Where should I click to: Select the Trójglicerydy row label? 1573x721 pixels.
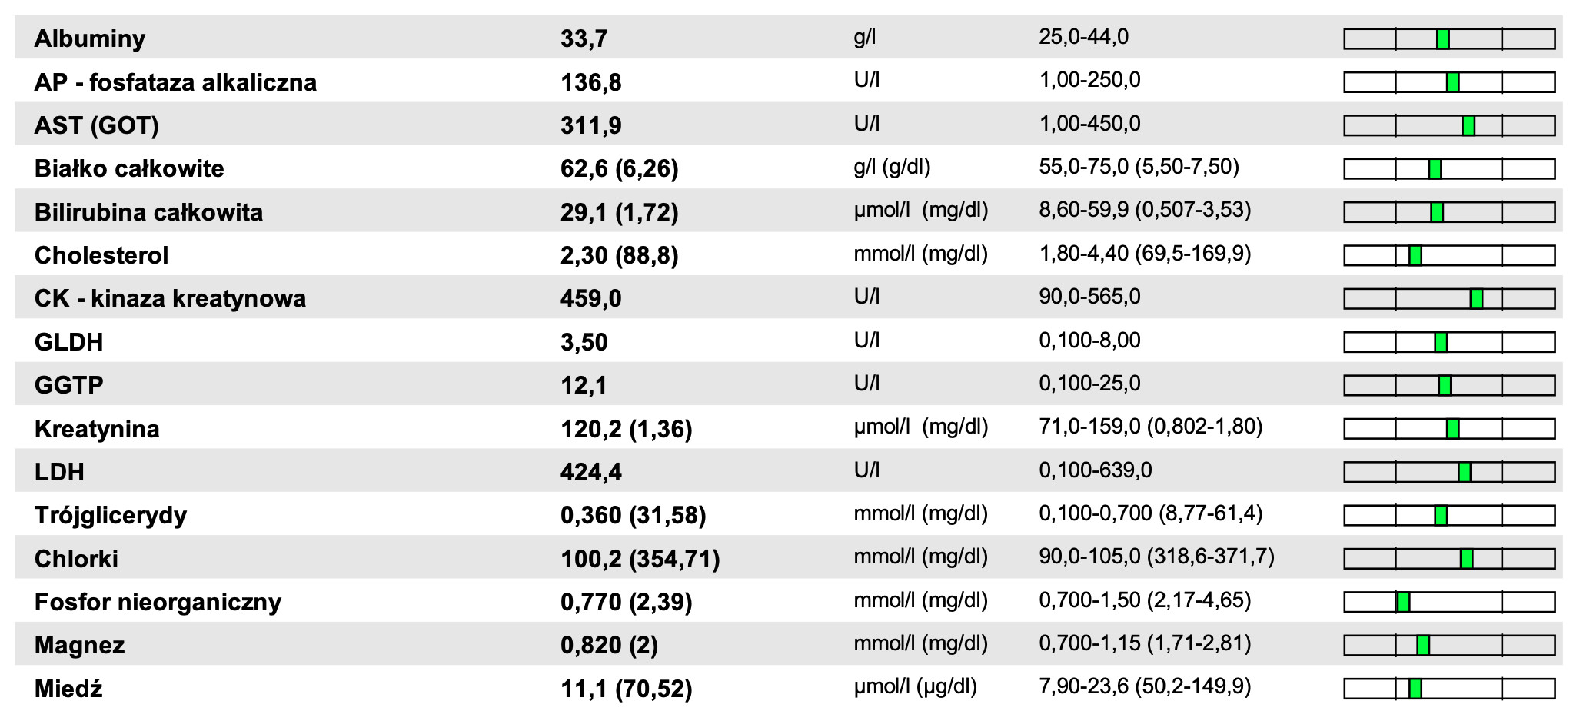point(111,515)
